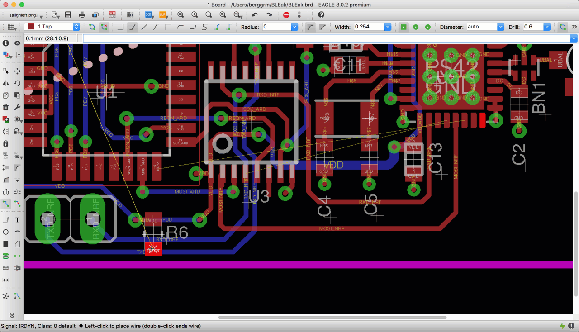Open the '1 Top' layer dropdown

(76, 26)
